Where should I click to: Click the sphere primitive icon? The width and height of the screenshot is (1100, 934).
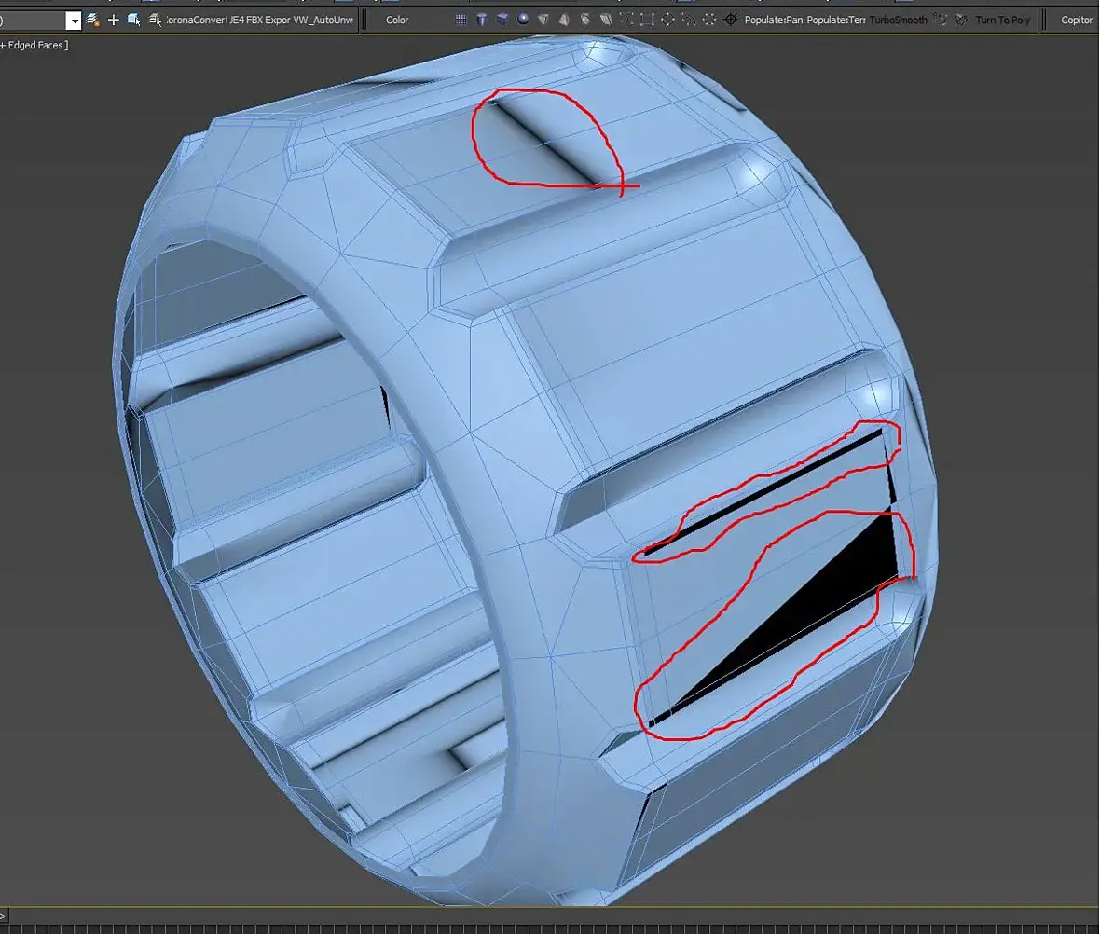click(523, 19)
